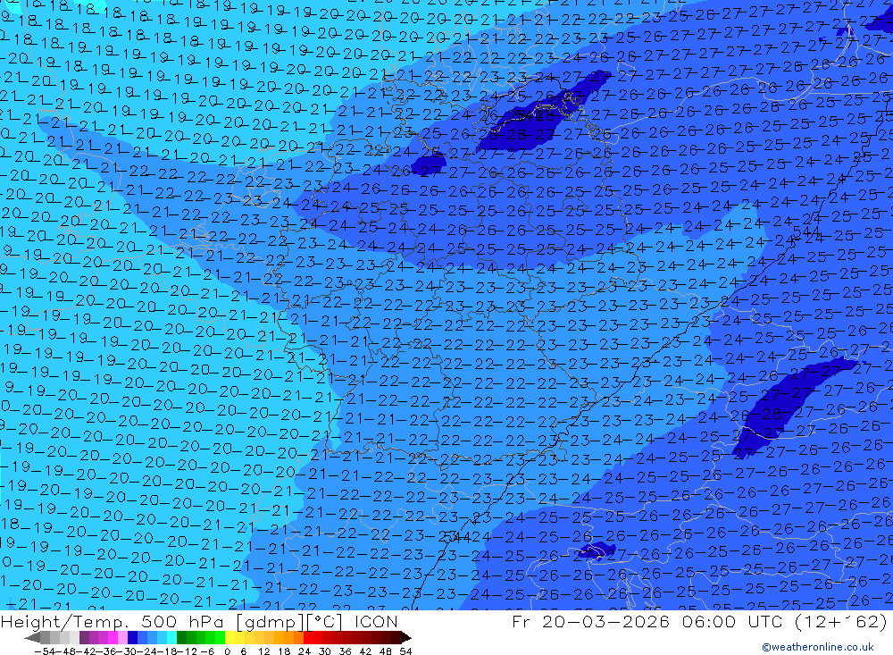Image resolution: width=893 pixels, height=655 pixels.
Task: Click the '18' legend scale label
Action: pos(284,651)
